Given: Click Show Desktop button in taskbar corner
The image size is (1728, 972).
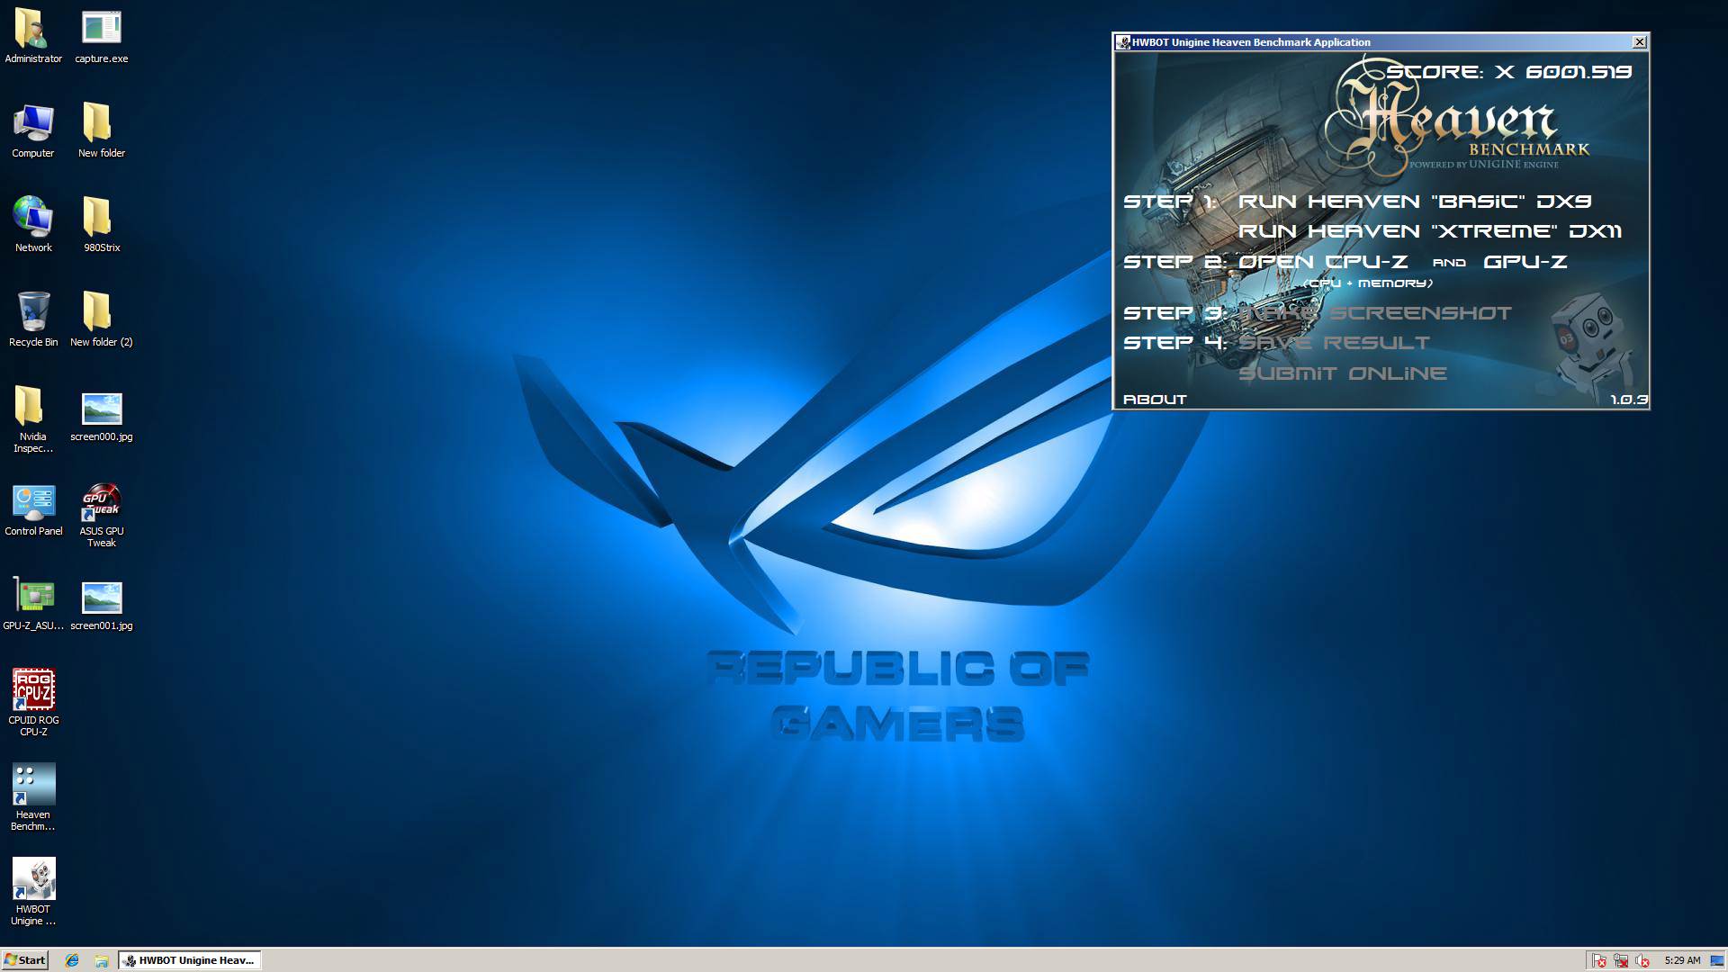Looking at the screenshot, I should click(1717, 960).
